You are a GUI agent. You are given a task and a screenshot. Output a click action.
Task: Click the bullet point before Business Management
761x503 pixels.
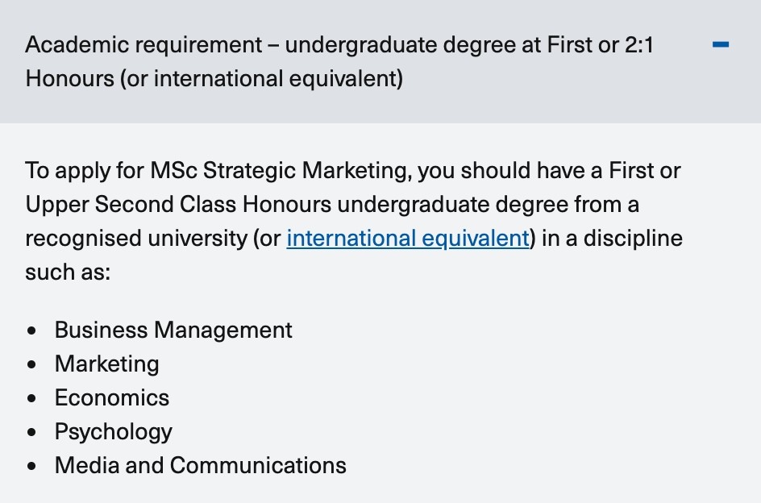32,331
